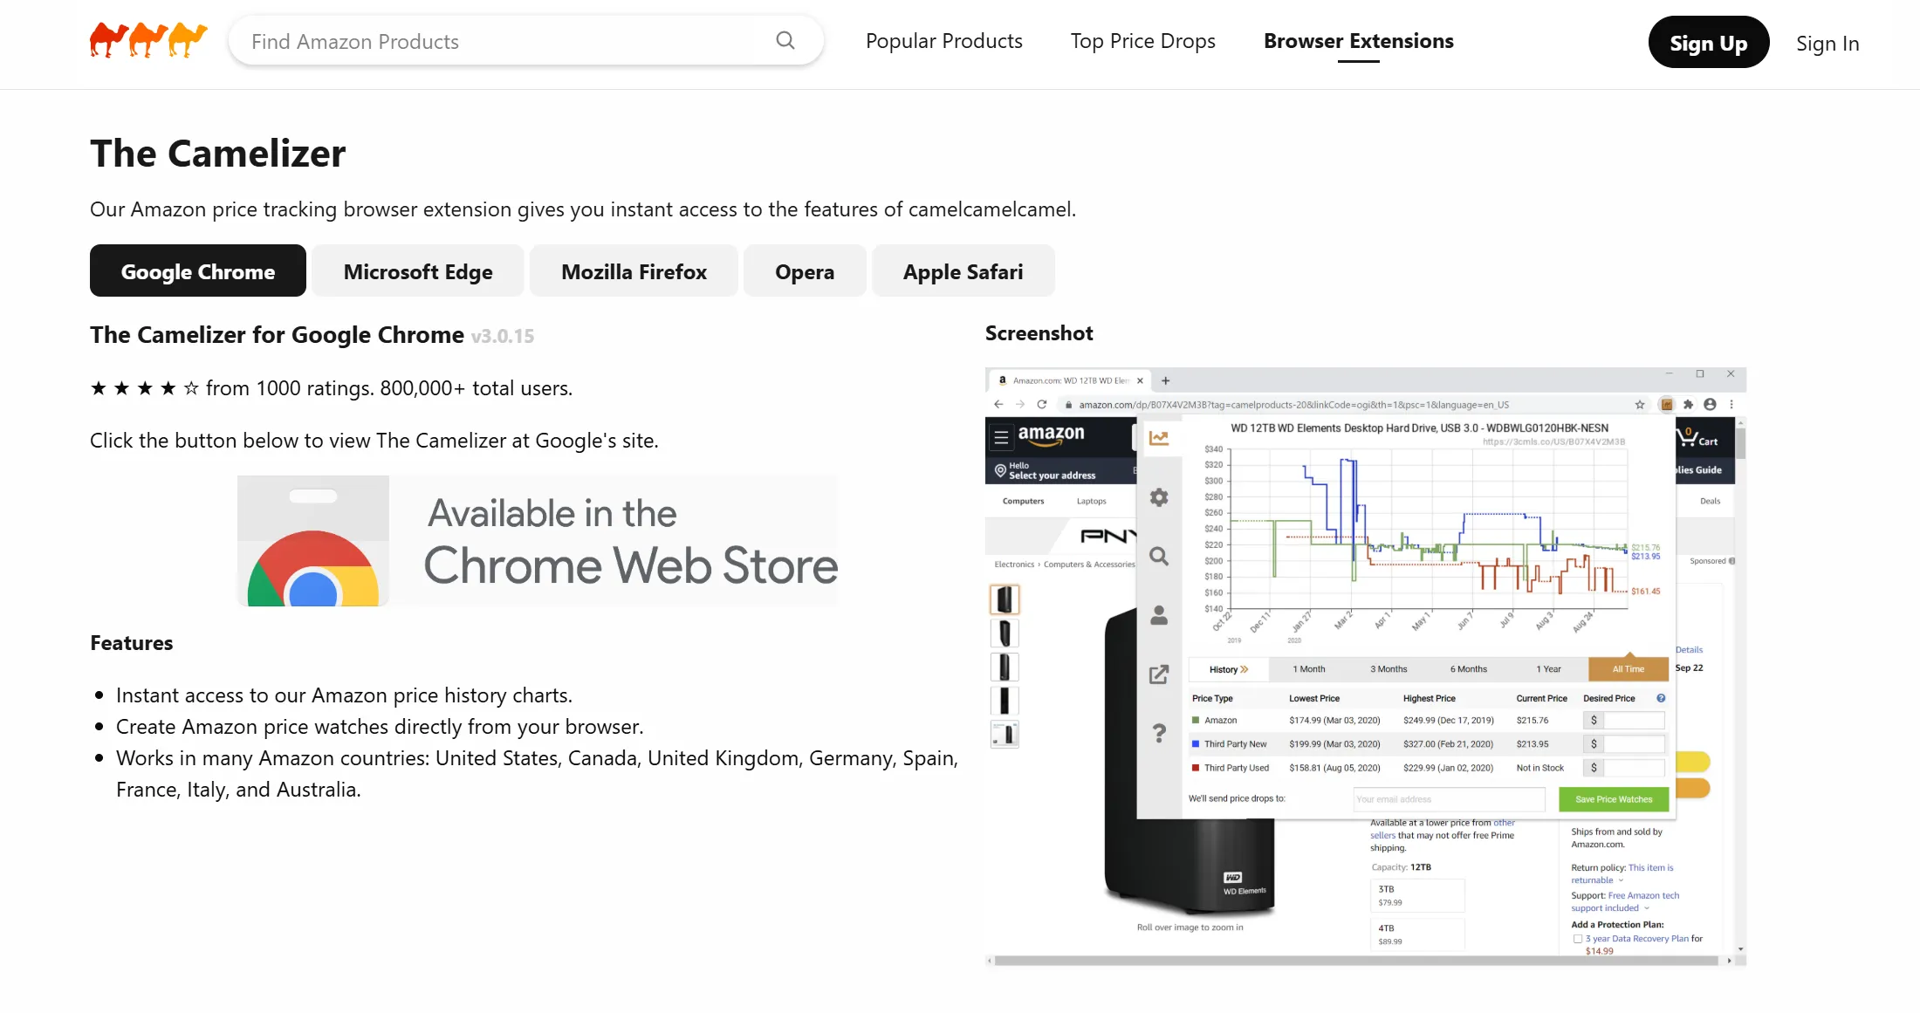Click the external link icon in Camelizer sidebar
The width and height of the screenshot is (1920, 1013).
(1159, 674)
